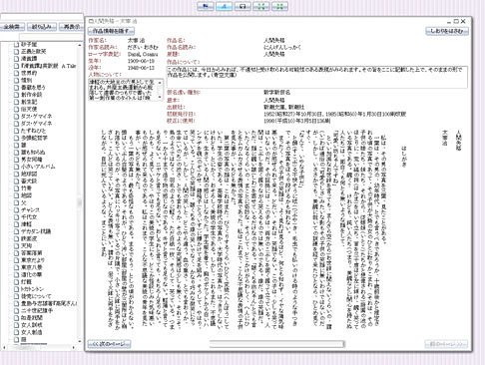This screenshot has width=485, height=365.
Task: Click the highlighted blue person toolbar icon
Action: pyautogui.click(x=224, y=6)
